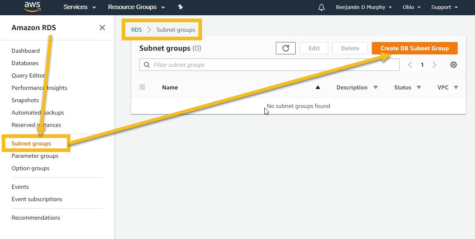The height and width of the screenshot is (239, 475).
Task: Click the Subnet groups (0) heading
Action: [x=170, y=48]
